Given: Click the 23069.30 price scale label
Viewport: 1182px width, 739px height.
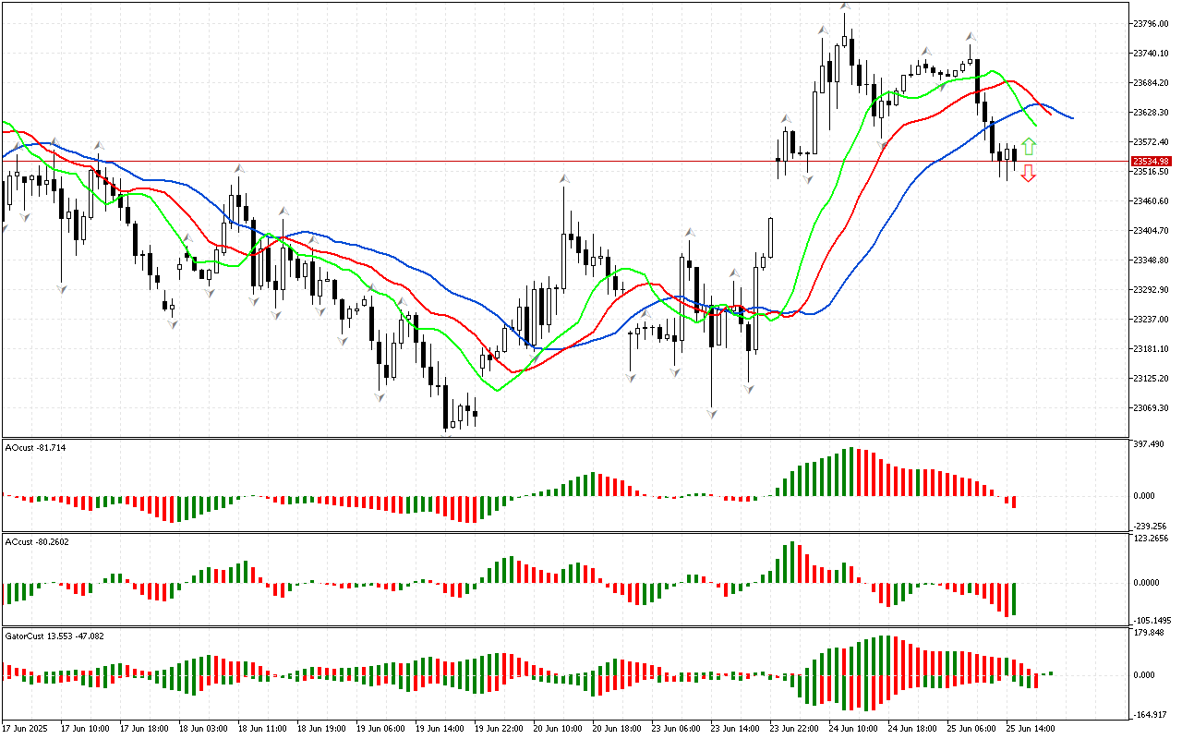Looking at the screenshot, I should click(x=1150, y=407).
